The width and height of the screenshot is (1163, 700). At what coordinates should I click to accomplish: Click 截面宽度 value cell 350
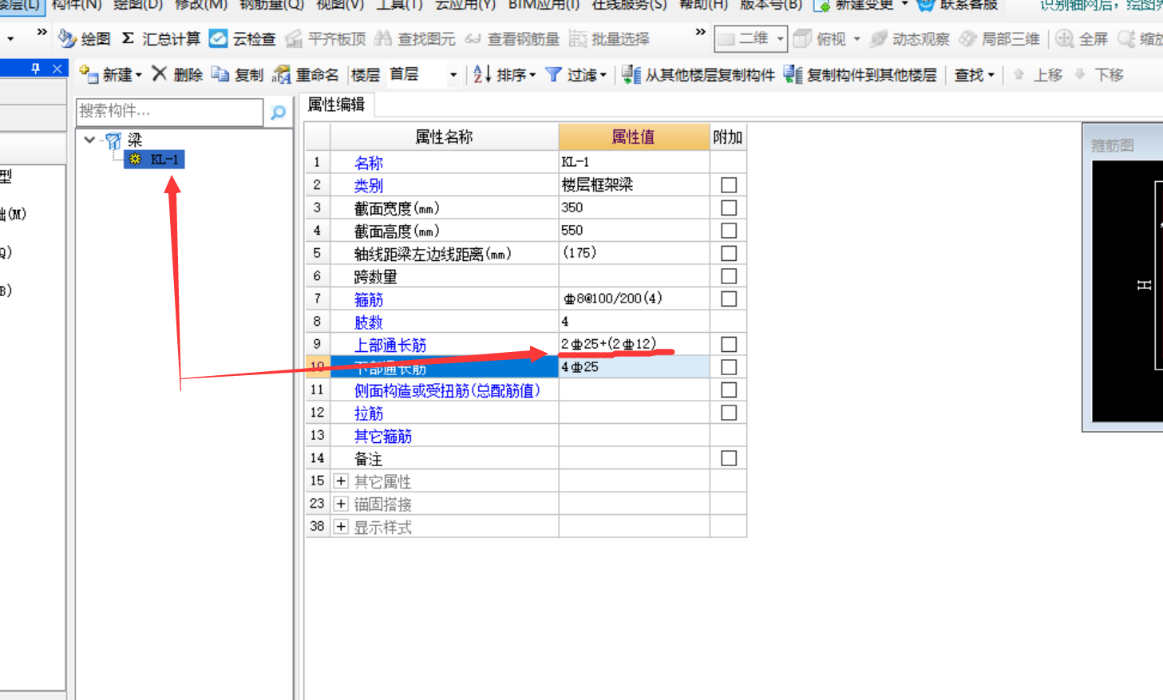pos(634,208)
